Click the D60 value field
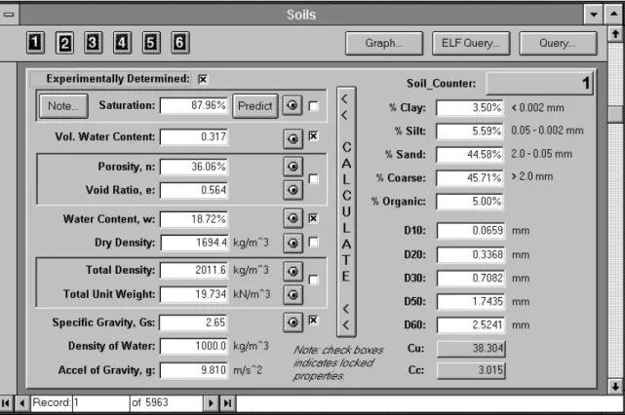This screenshot has width=625, height=415. (471, 325)
